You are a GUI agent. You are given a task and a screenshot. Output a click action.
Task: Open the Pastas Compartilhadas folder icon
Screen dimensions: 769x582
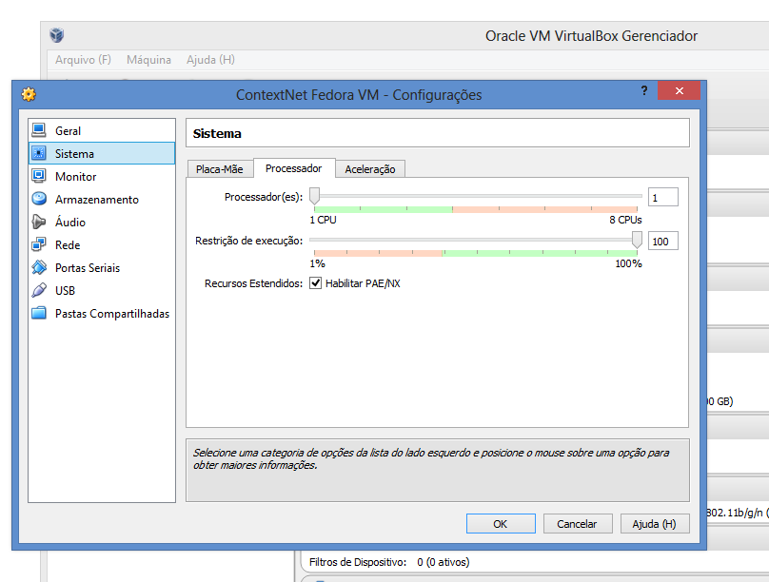point(39,313)
